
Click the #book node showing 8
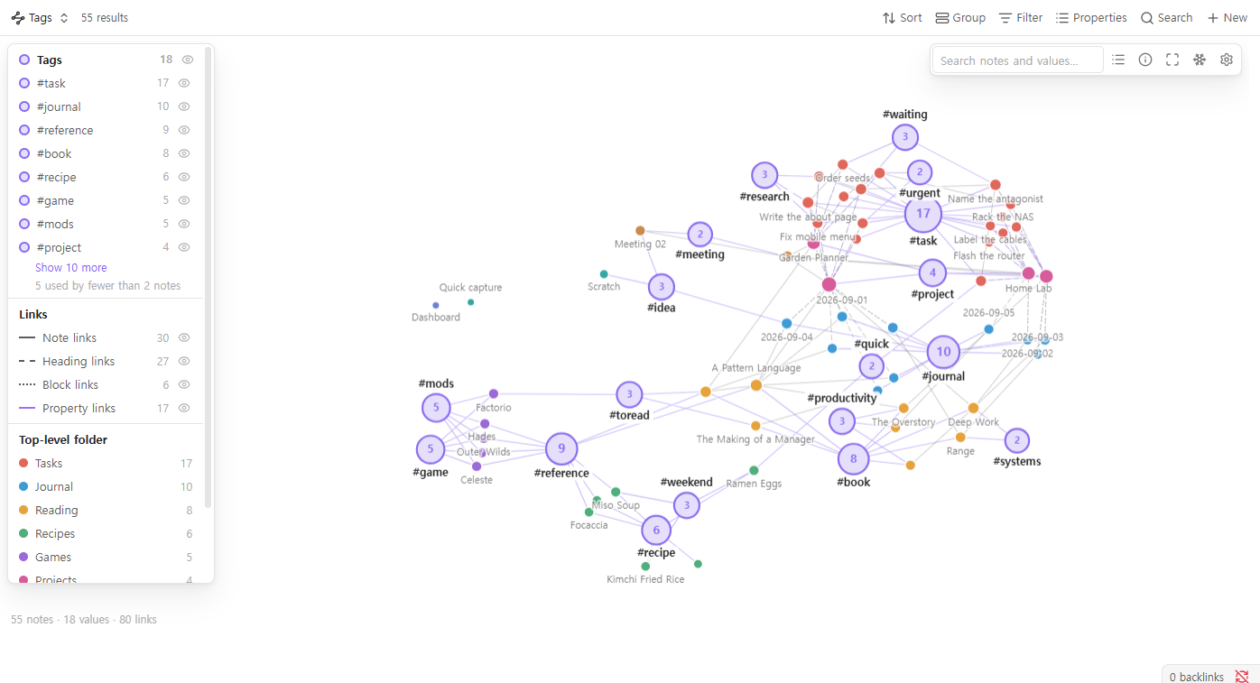coord(854,459)
